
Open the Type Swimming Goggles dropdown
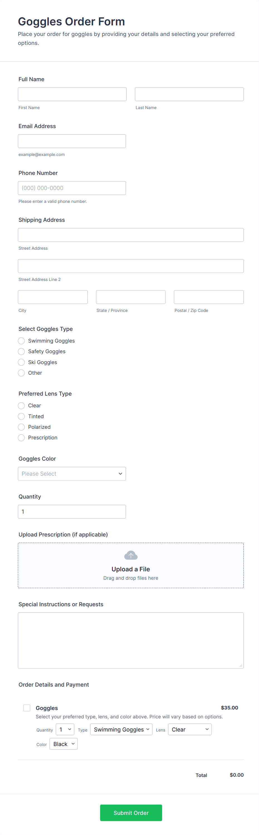coord(121,729)
